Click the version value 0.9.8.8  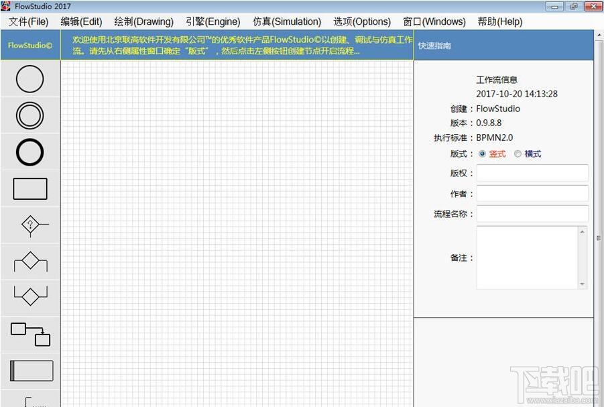489,123
